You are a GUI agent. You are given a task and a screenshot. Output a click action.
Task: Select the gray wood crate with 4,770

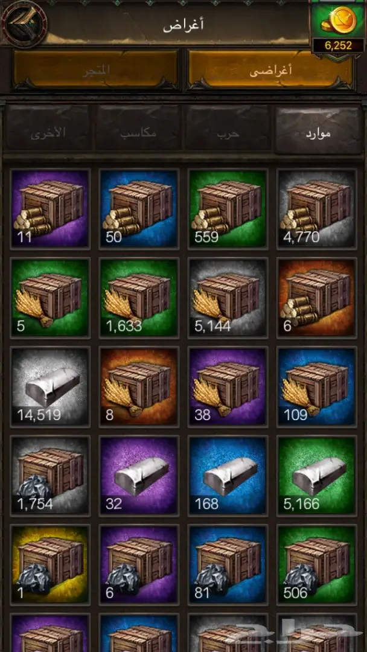pyautogui.click(x=317, y=209)
